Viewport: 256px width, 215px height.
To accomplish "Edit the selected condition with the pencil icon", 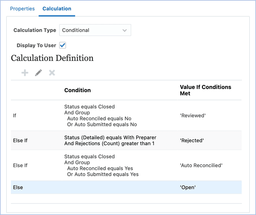I will click(x=38, y=73).
